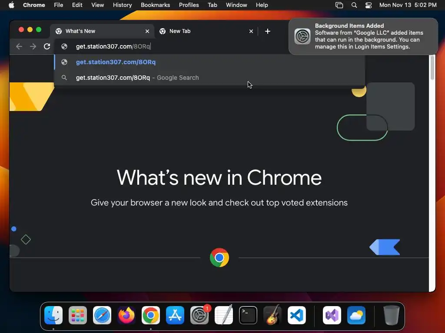
Task: Close the New Tab tab
Action: coord(251,31)
